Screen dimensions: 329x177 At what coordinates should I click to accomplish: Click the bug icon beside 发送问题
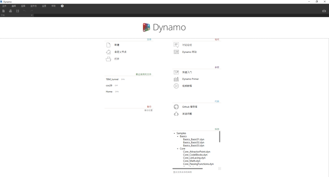[176, 114]
